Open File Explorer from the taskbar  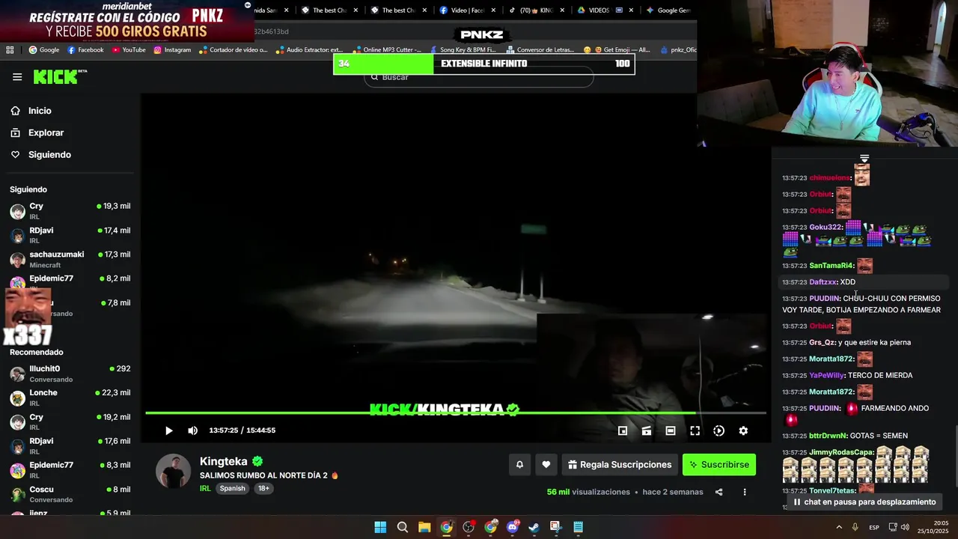[x=424, y=527]
